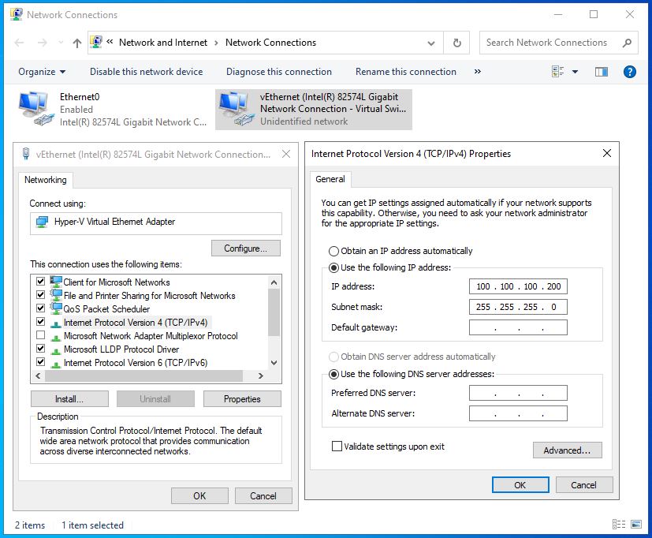Screen dimensions: 652x538
Task: Show more toolbar commands chevron
Action: 477,72
